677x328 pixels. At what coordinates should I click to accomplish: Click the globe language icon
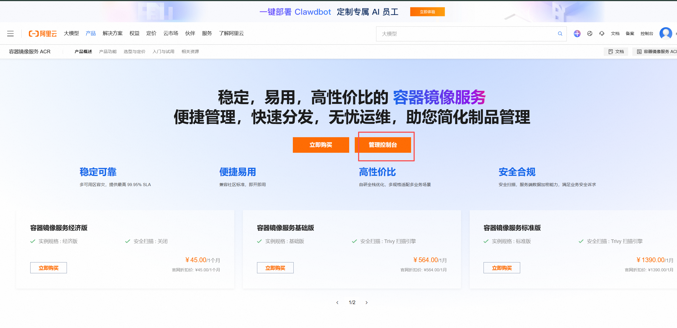(590, 34)
